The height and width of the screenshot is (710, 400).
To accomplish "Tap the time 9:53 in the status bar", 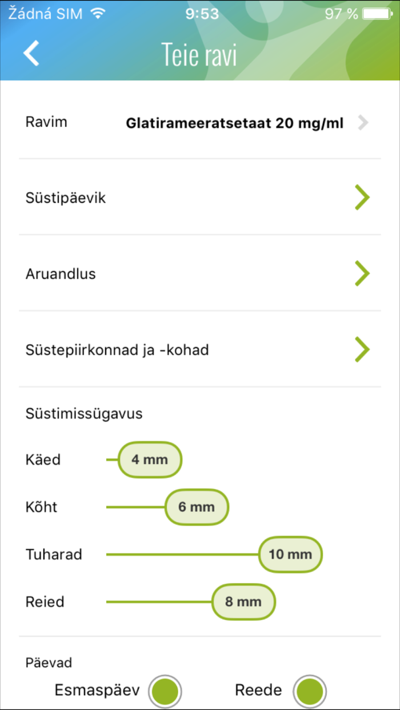I will pyautogui.click(x=199, y=13).
